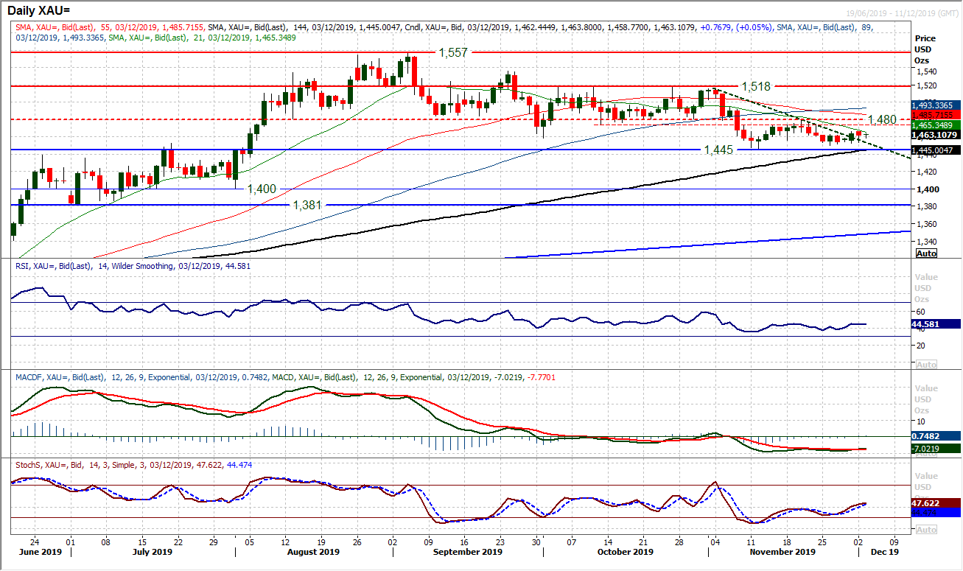
Task: Click the 1,400 support level label
Action: pos(261,189)
